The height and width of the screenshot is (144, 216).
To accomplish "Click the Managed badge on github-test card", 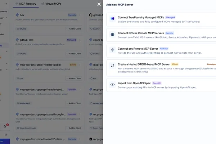I will [x=72, y=40].
